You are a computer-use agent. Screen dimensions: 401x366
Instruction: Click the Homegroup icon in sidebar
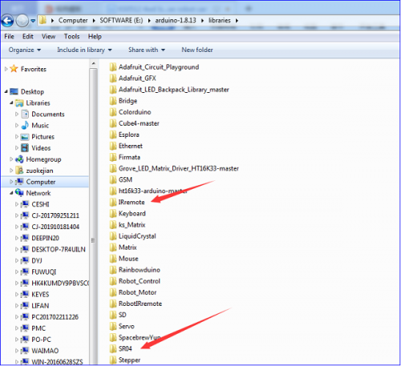click(x=19, y=159)
